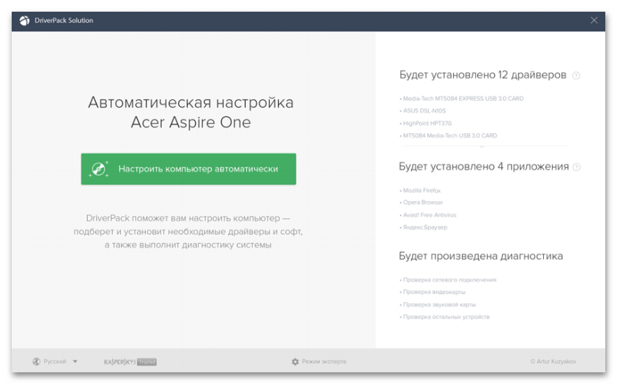617x384 pixels.
Task: Click the globe language icon
Action: coord(36,361)
